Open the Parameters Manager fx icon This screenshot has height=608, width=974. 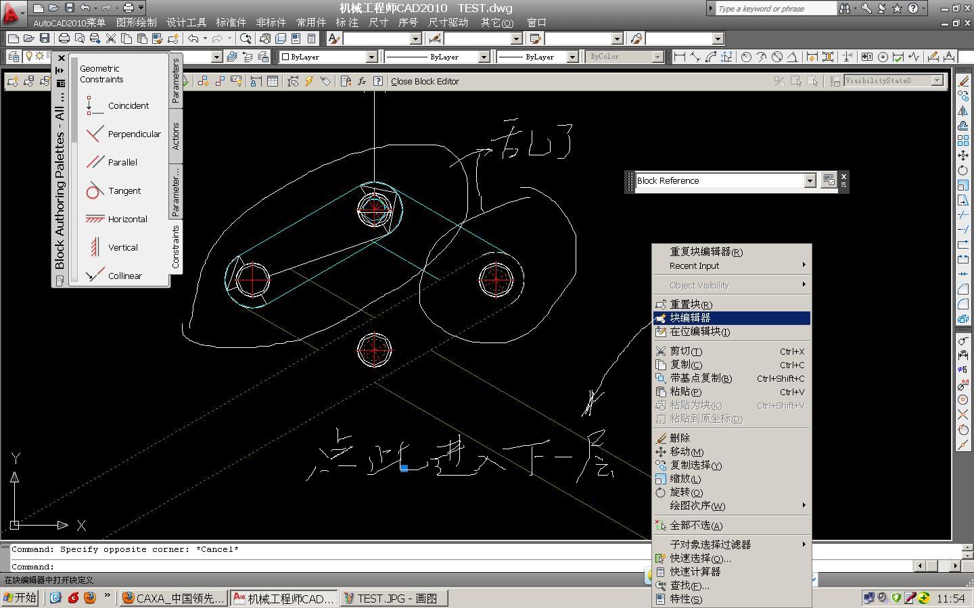point(362,81)
